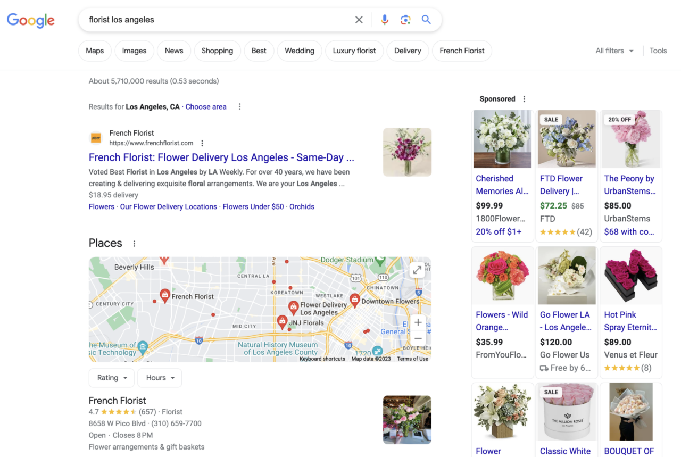Image resolution: width=681 pixels, height=457 pixels.
Task: Click Million Roses Classic White image
Action: tap(567, 412)
